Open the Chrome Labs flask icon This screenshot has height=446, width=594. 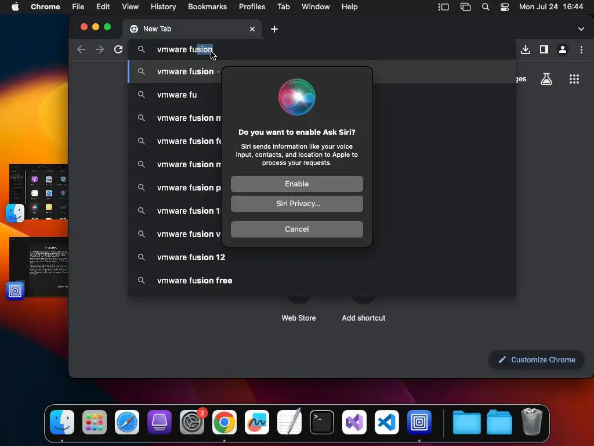546,79
